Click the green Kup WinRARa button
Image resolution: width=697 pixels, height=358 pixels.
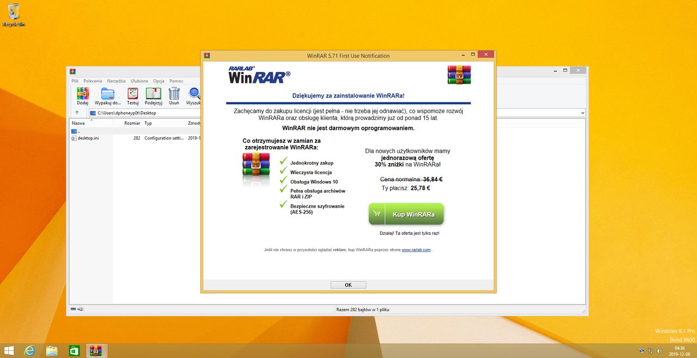coord(406,214)
